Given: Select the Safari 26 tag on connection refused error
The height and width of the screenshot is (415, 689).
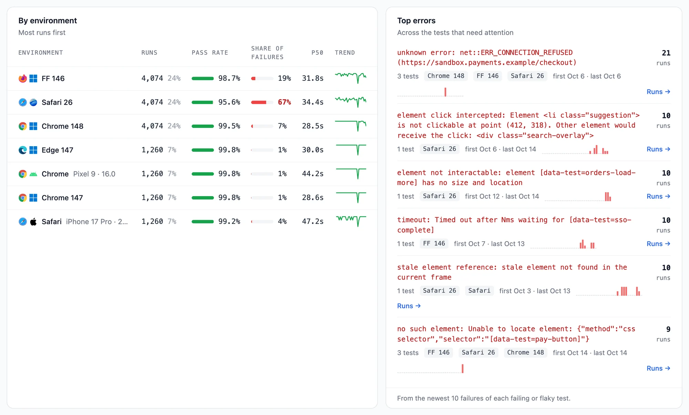Looking at the screenshot, I should pos(527,76).
